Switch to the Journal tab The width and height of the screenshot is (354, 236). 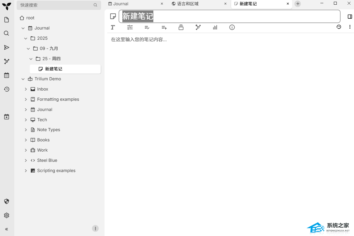pos(121,4)
